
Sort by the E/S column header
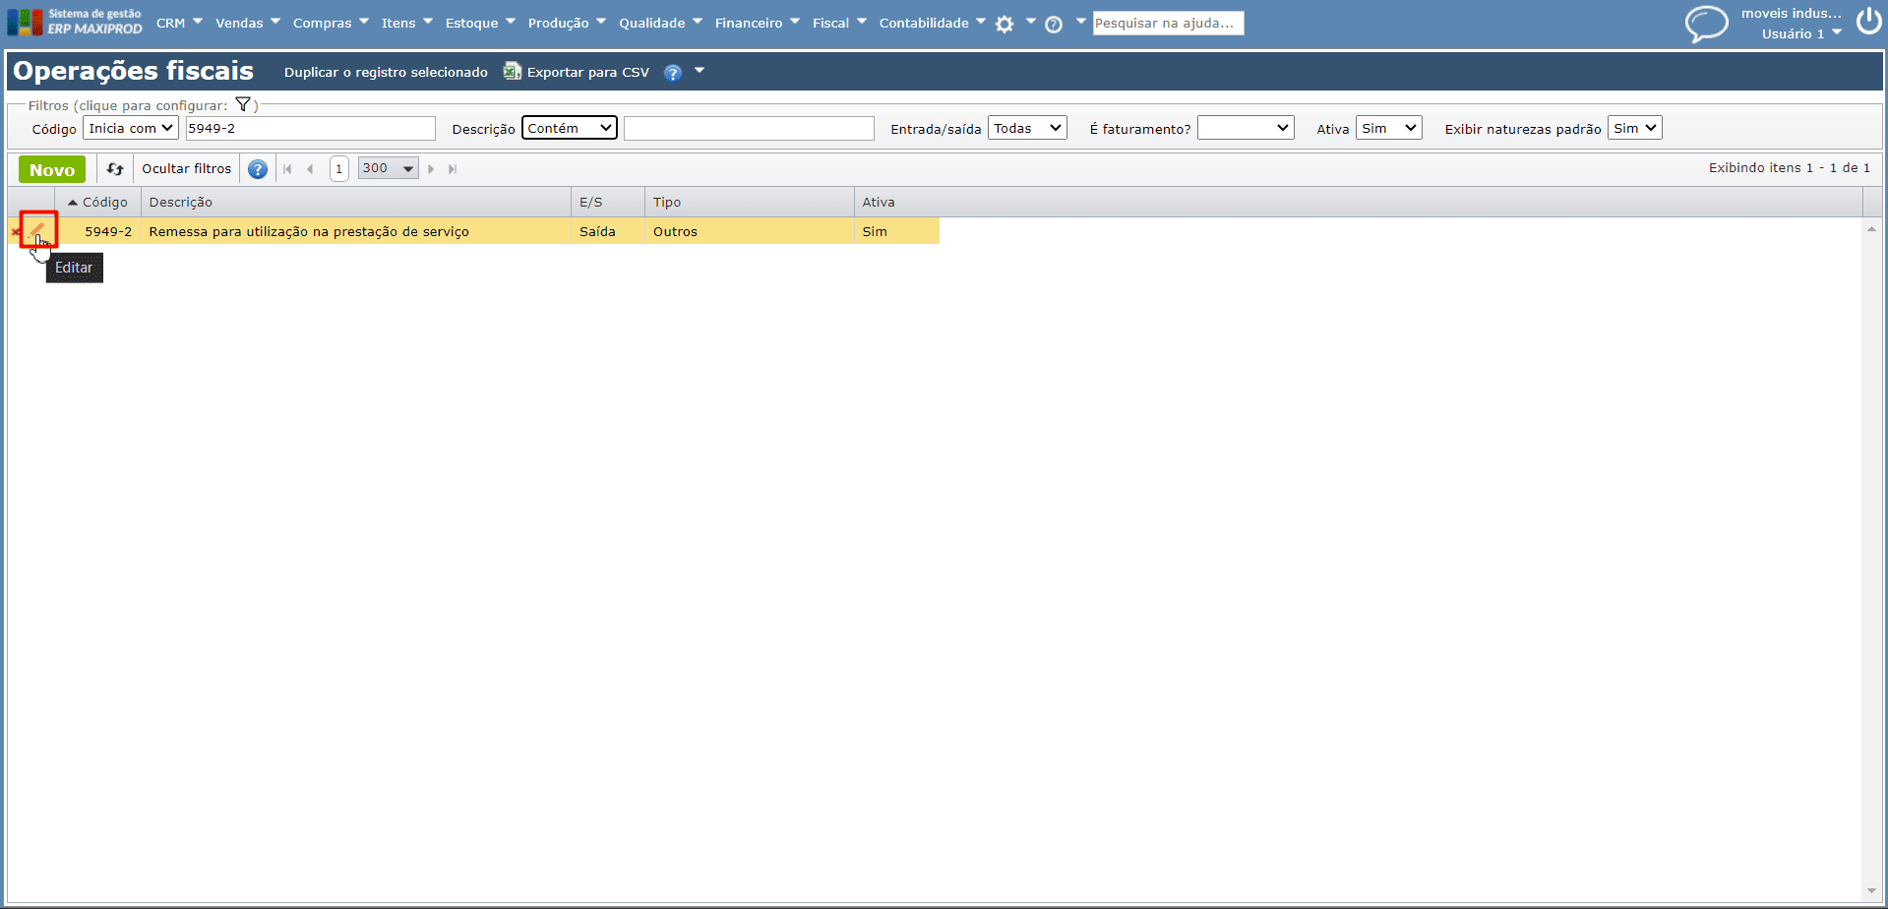point(608,202)
